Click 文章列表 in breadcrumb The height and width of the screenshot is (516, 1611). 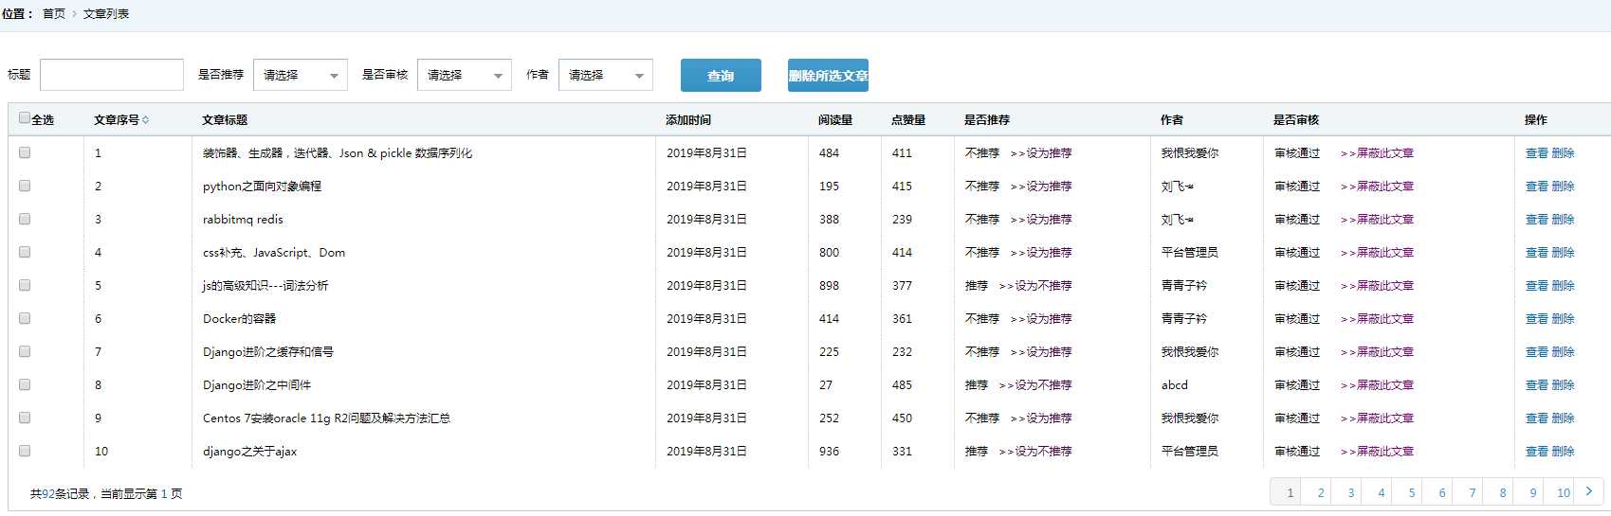point(106,14)
